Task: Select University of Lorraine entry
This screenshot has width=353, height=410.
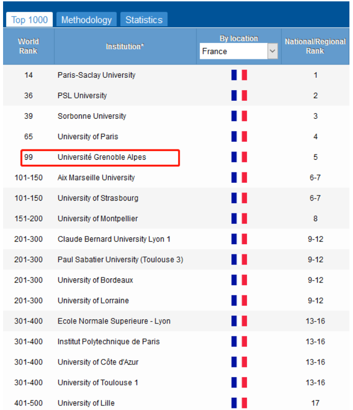Action: tap(93, 300)
